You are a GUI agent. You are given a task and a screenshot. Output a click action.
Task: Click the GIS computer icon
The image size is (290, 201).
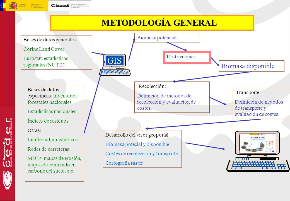[115, 65]
